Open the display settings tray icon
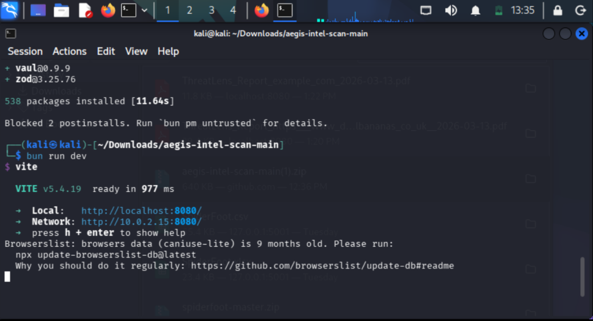Viewport: 593px width, 321px height. [426, 10]
